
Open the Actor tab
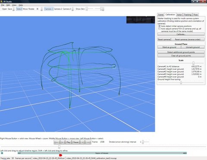click(x=179, y=15)
